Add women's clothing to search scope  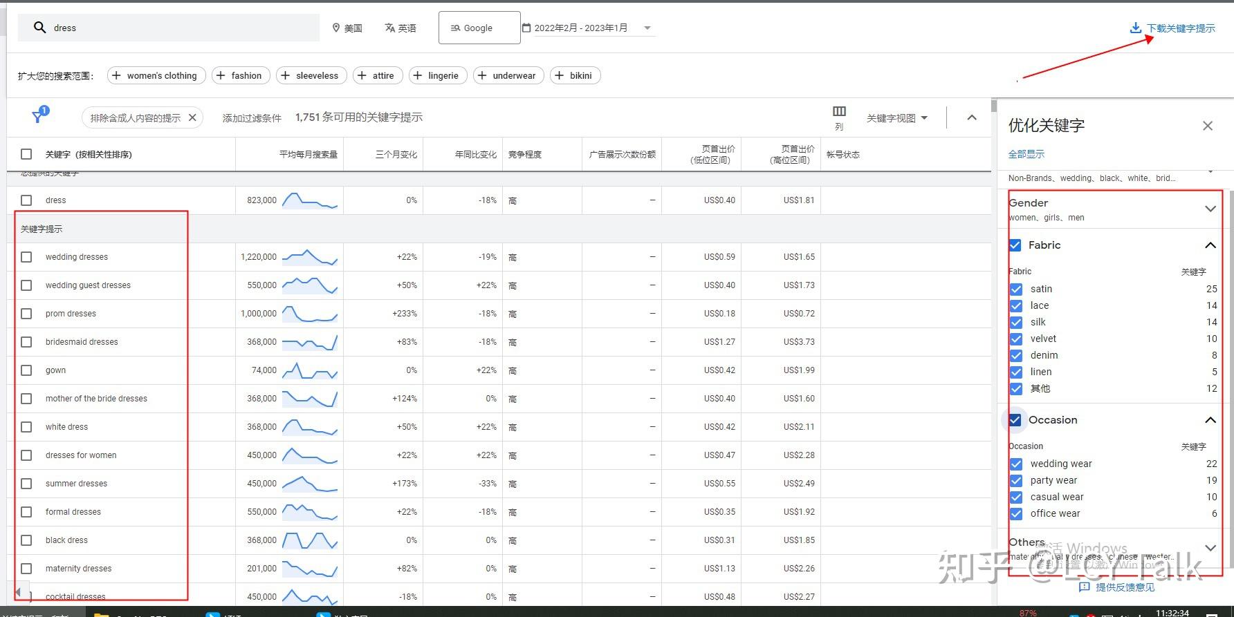click(x=156, y=75)
